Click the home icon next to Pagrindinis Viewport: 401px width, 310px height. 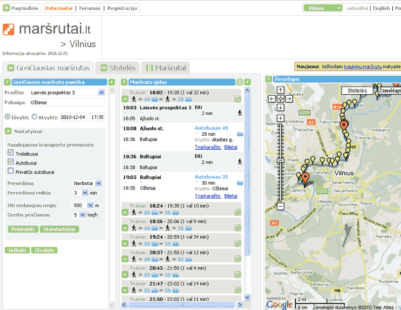tap(6, 8)
